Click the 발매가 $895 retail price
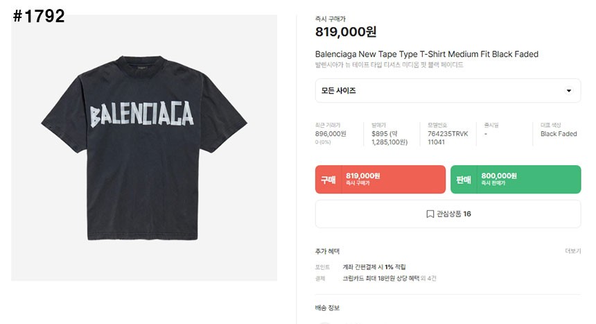The height and width of the screenshot is (324, 596). (380, 134)
